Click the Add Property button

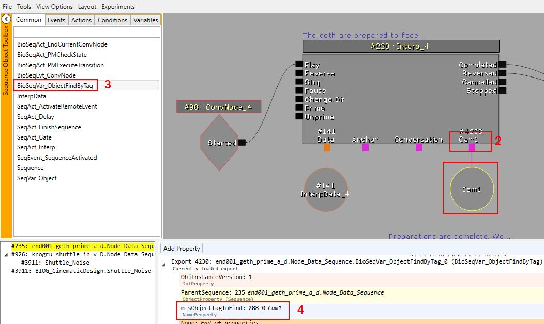(182, 249)
